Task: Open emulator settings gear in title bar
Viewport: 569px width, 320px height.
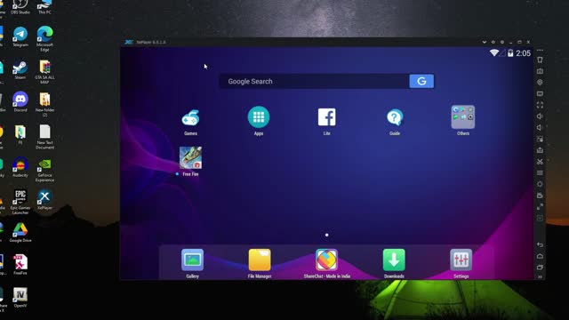Action: [x=502, y=42]
